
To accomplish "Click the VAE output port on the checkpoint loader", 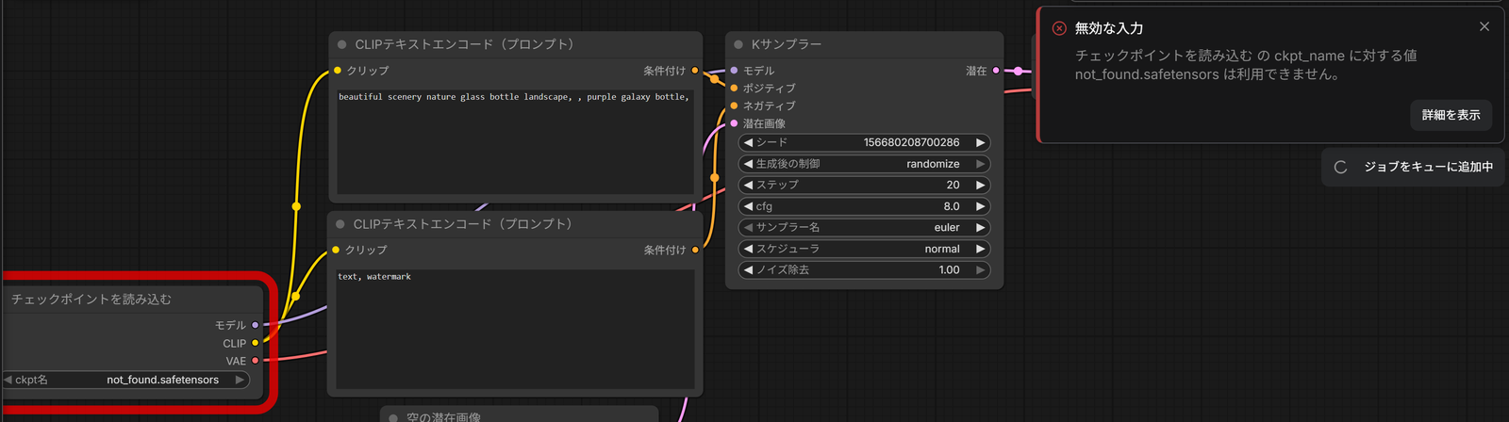I will pyautogui.click(x=255, y=361).
